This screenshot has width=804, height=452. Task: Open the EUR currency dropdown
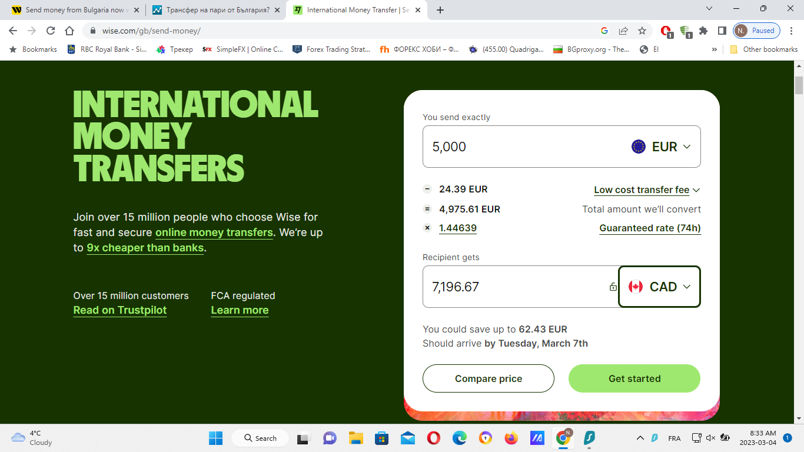click(661, 147)
